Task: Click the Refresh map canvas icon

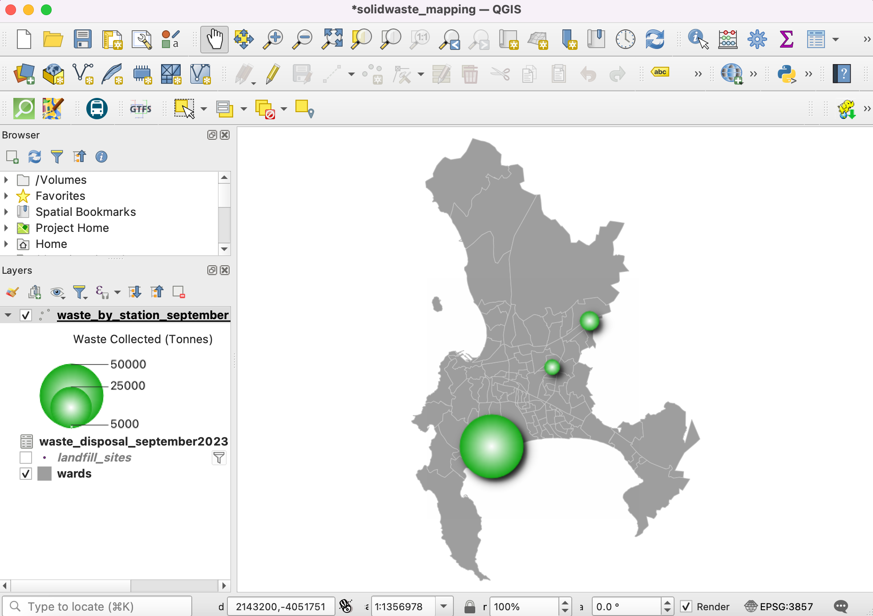Action: (655, 40)
